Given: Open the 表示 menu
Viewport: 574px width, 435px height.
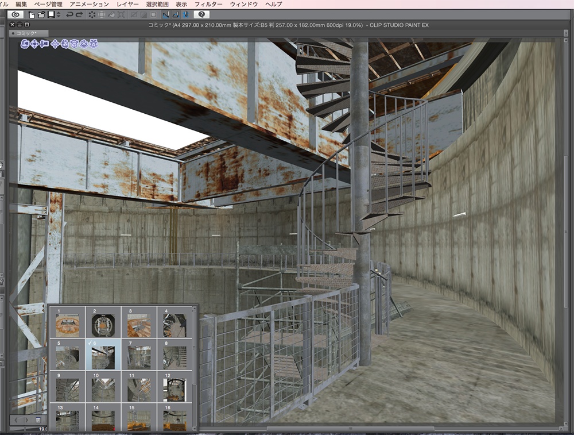Looking at the screenshot, I should coord(181,5).
